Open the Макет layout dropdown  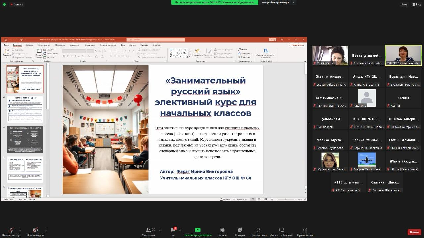coord(49,50)
